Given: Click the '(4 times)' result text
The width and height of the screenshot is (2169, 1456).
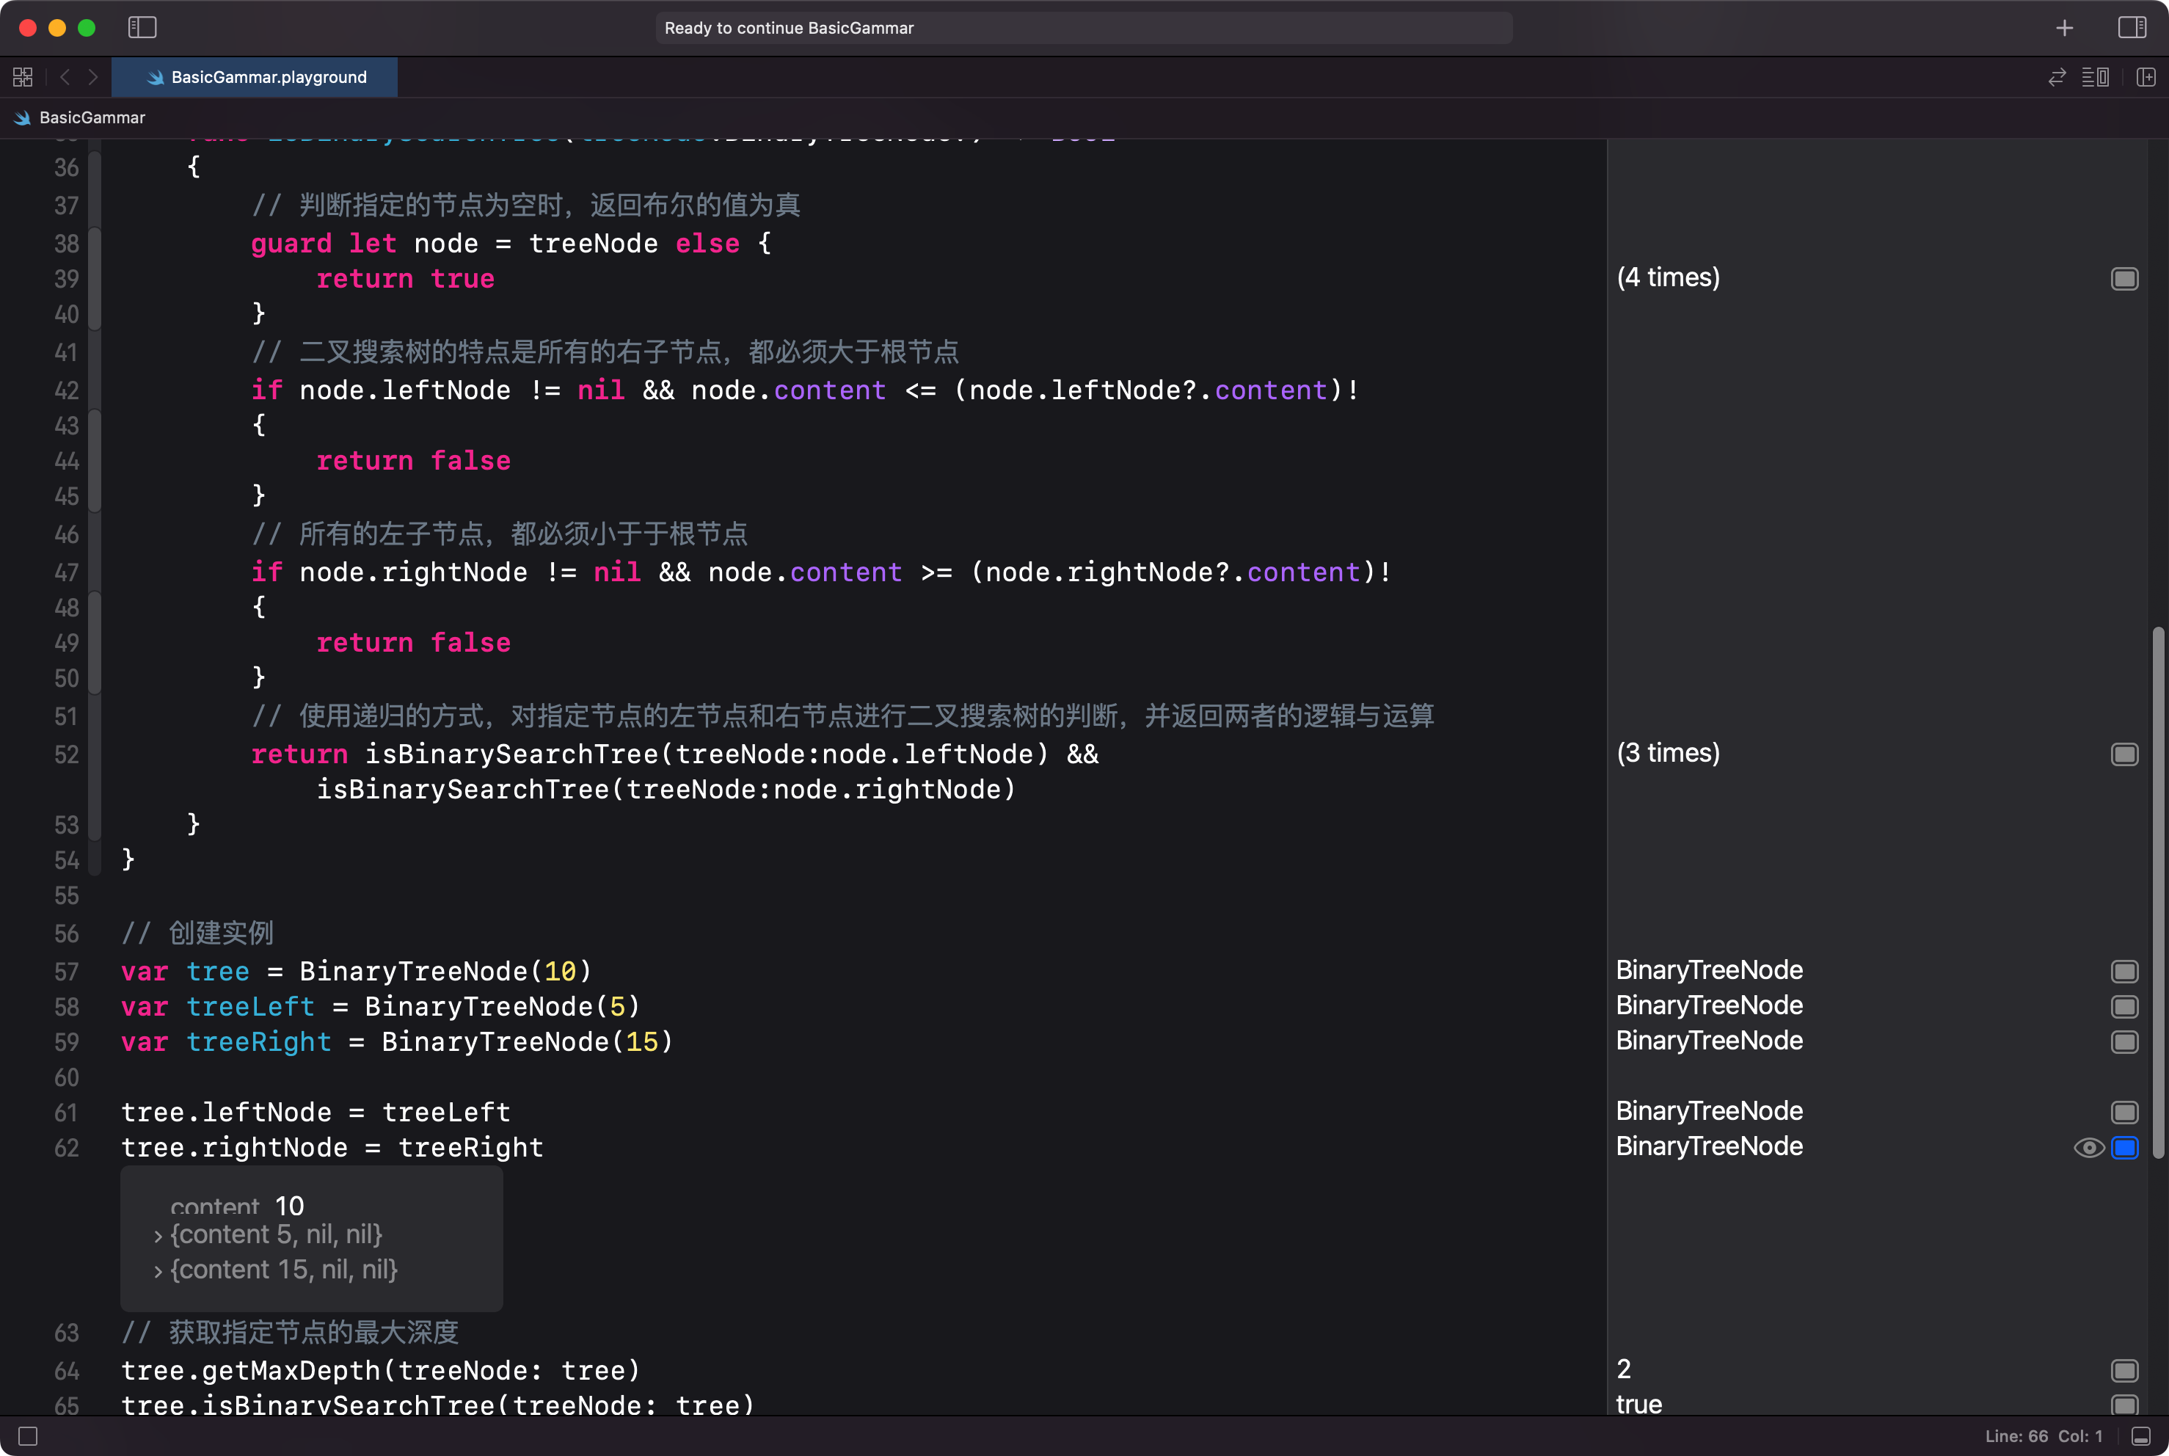Looking at the screenshot, I should pos(1668,277).
